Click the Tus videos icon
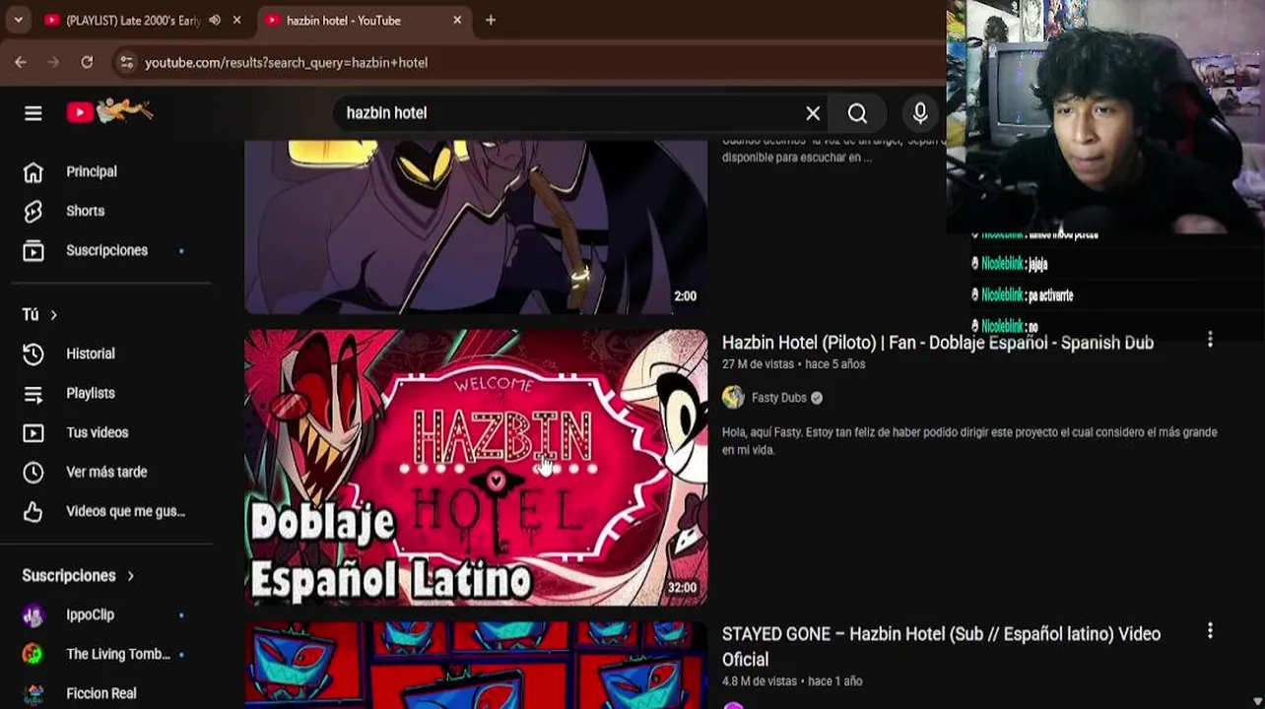 point(33,433)
